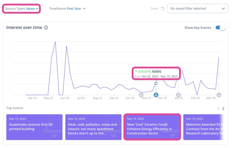Click the Feb 24 axis label
The height and width of the screenshot is (148, 232).
point(195,98)
